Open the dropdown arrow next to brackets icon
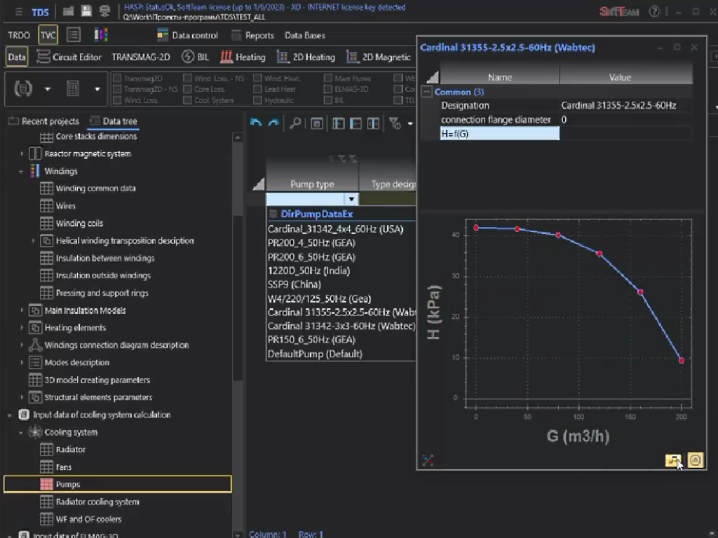The height and width of the screenshot is (538, 718). [x=48, y=89]
